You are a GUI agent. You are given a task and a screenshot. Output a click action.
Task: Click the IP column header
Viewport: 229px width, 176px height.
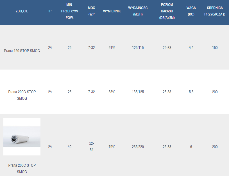coord(50,11)
